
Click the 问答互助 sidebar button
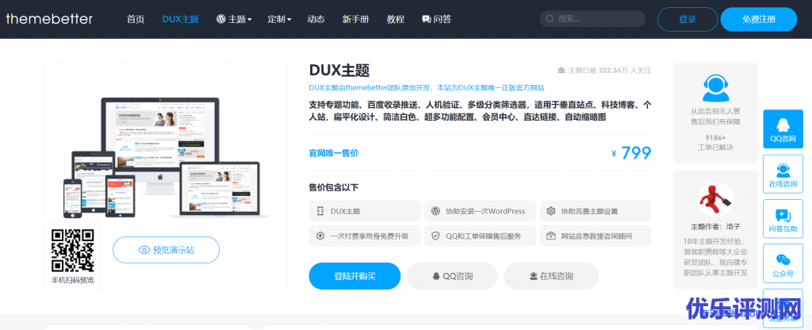pyautogui.click(x=783, y=219)
